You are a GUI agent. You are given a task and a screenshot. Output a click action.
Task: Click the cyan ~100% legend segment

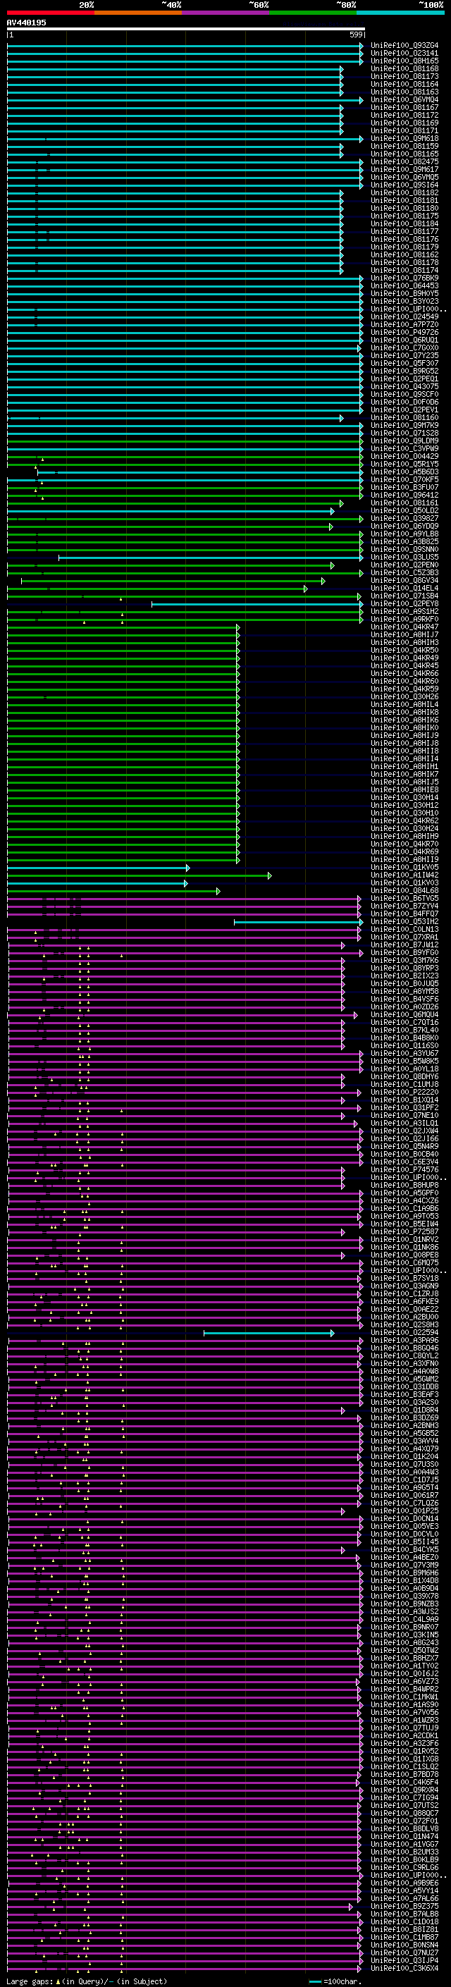pyautogui.click(x=400, y=13)
